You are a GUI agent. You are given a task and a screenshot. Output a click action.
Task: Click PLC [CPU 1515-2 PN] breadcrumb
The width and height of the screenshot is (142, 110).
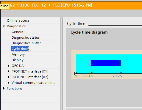point(73,5)
